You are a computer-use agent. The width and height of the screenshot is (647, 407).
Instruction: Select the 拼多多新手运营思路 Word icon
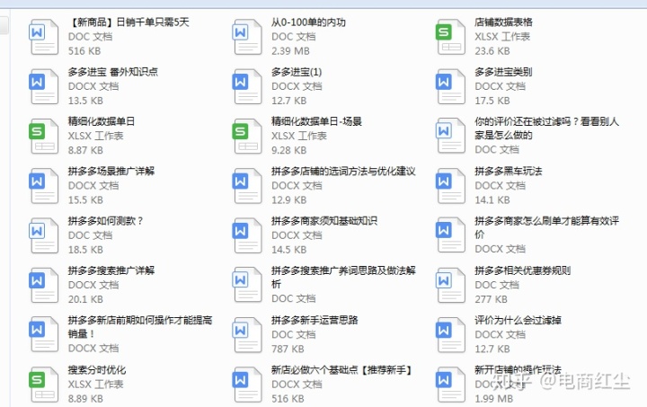[247, 335]
